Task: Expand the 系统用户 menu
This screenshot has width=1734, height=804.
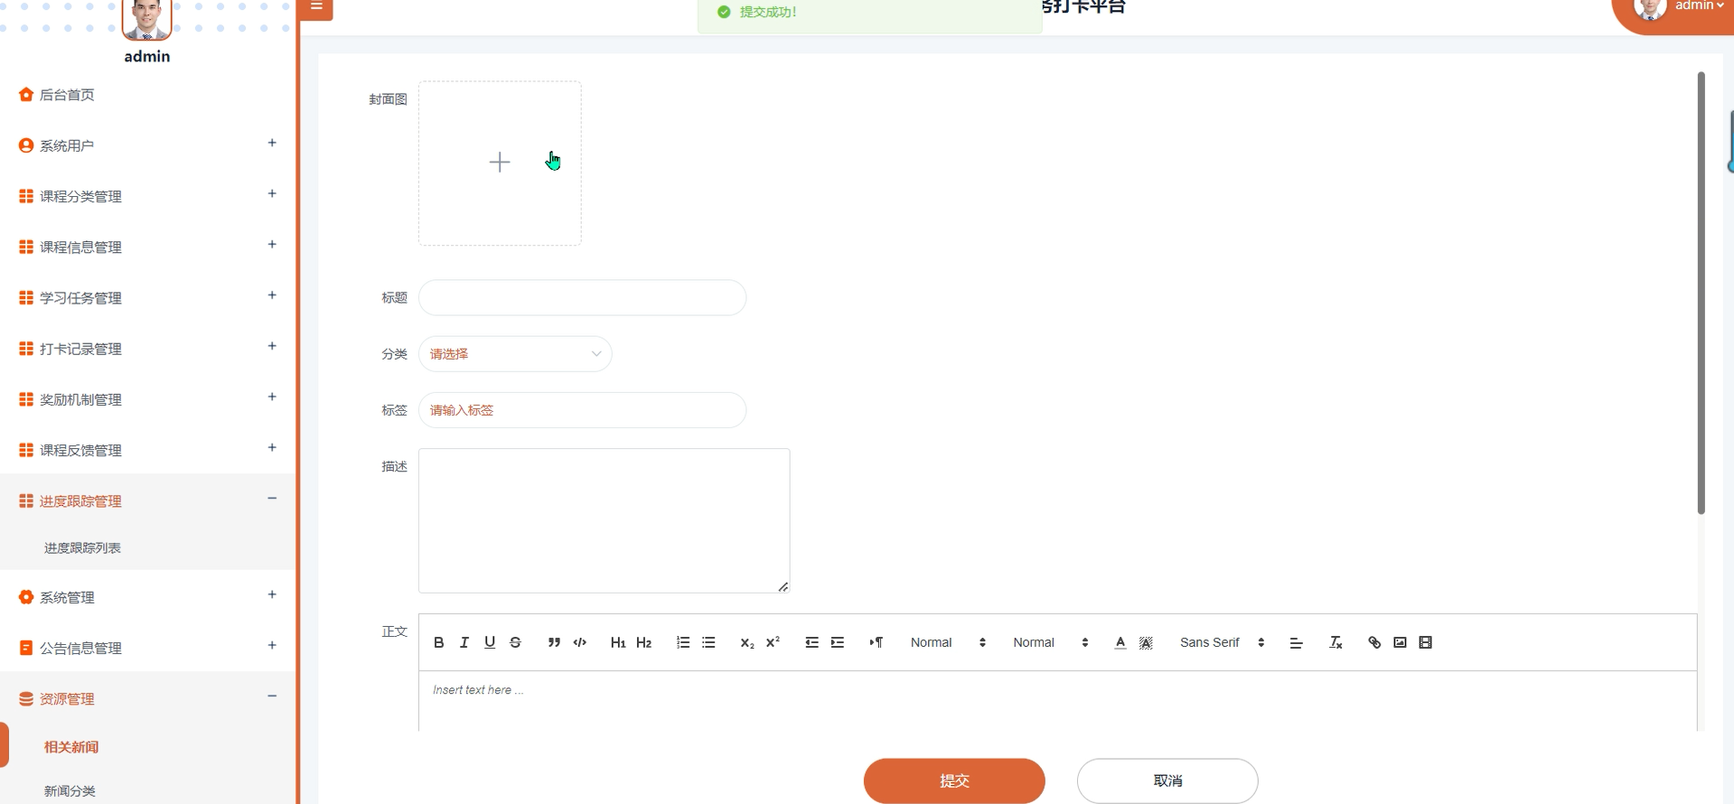Action: click(x=147, y=145)
